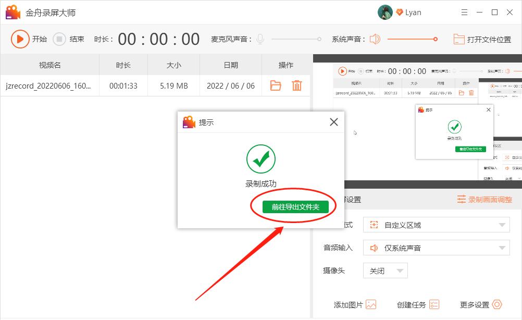Open the recording's folder icon in 操作 column
This screenshot has width=522, height=320.
click(276, 86)
